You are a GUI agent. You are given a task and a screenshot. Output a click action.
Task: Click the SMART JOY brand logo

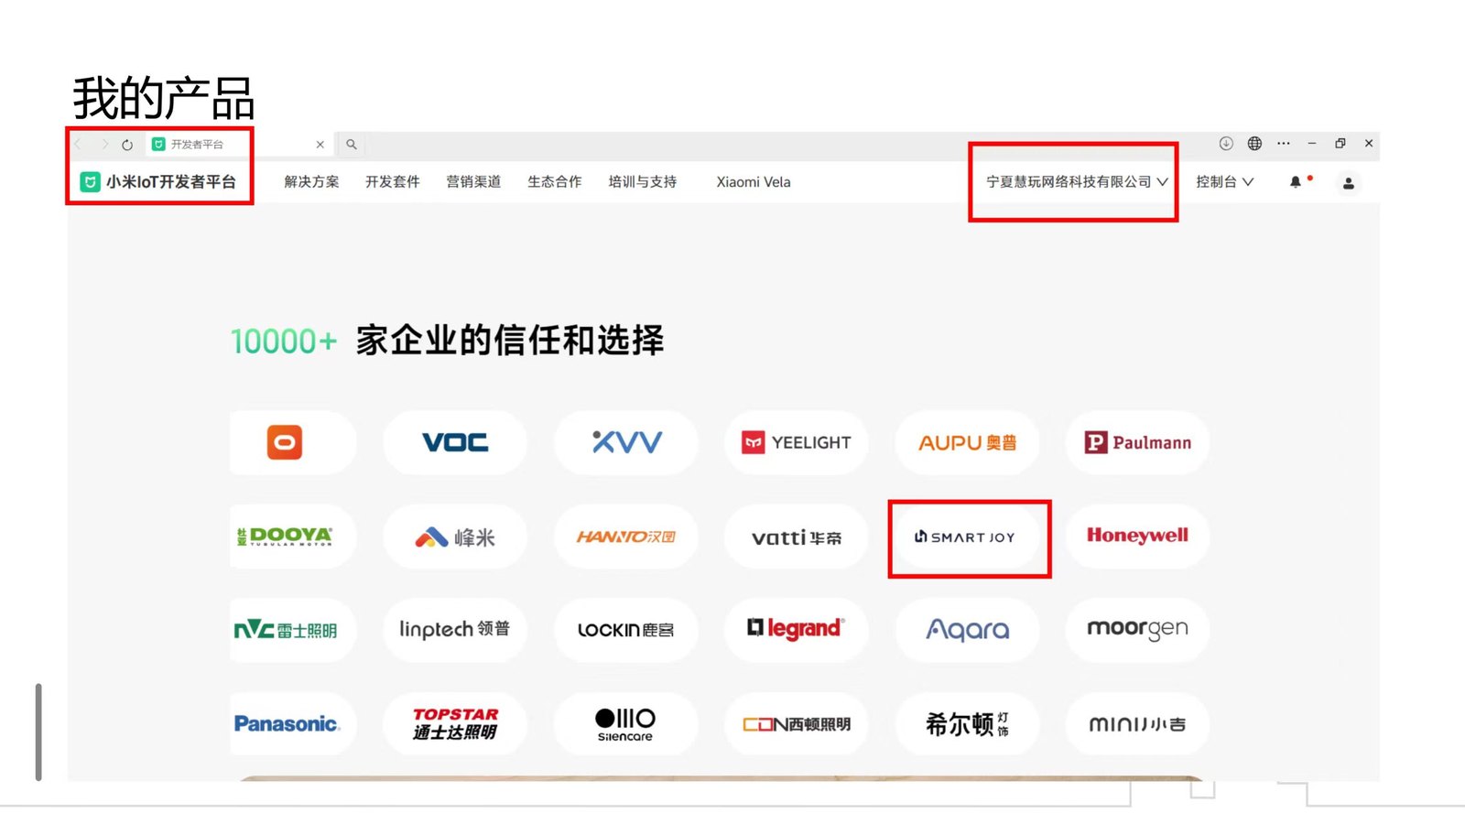point(967,537)
